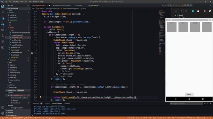Collapse the [root] node in Widget Inspector
213x119 pixels.
click(x=175, y=16)
